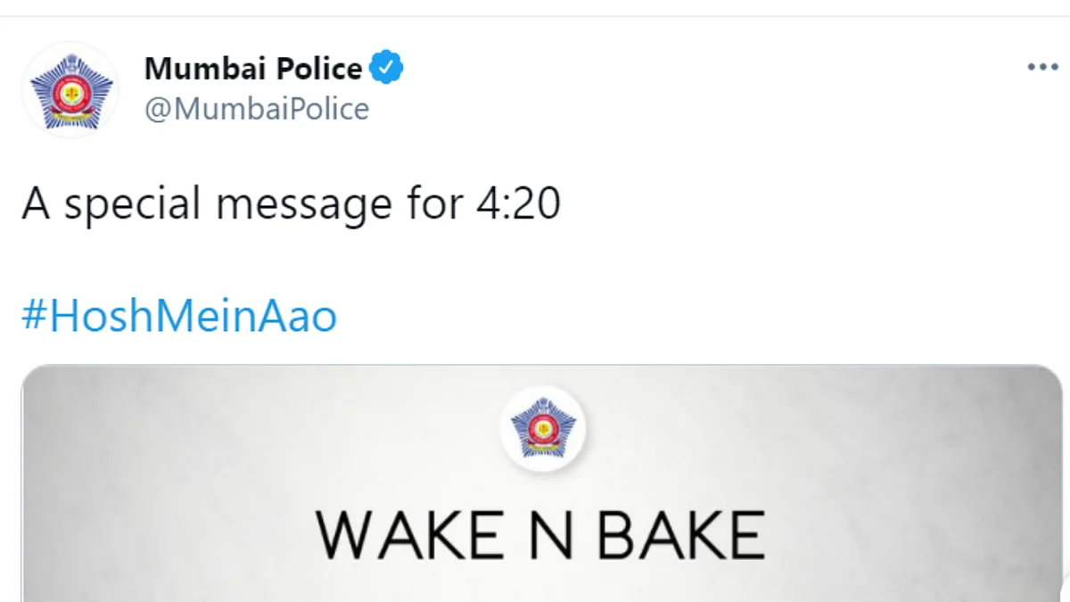The width and height of the screenshot is (1070, 602).
Task: Click the word BAKE in the image
Action: tap(681, 534)
